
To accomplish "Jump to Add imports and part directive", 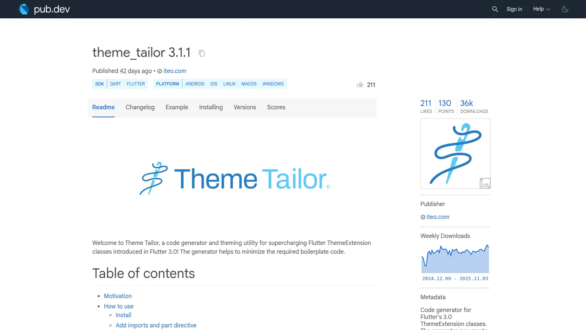I will (156, 325).
